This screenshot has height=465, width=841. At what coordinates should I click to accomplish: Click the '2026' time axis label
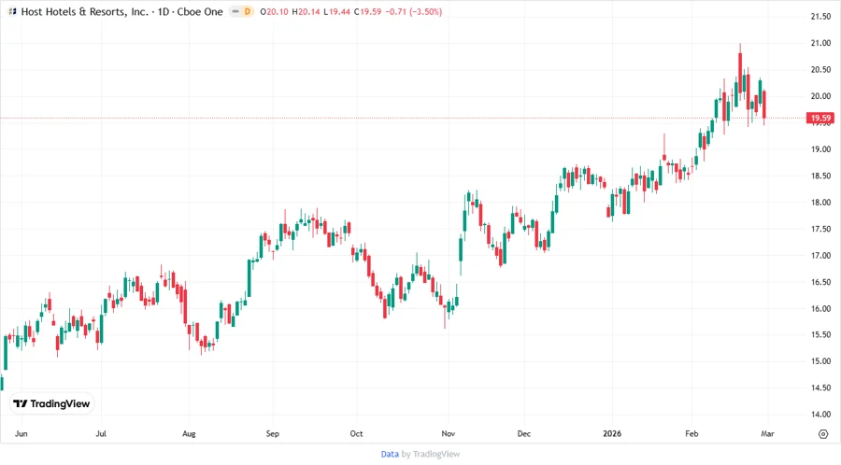612,433
